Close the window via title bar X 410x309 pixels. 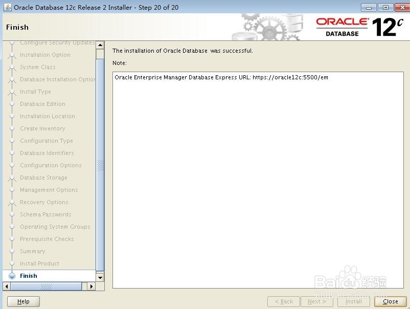(x=402, y=7)
